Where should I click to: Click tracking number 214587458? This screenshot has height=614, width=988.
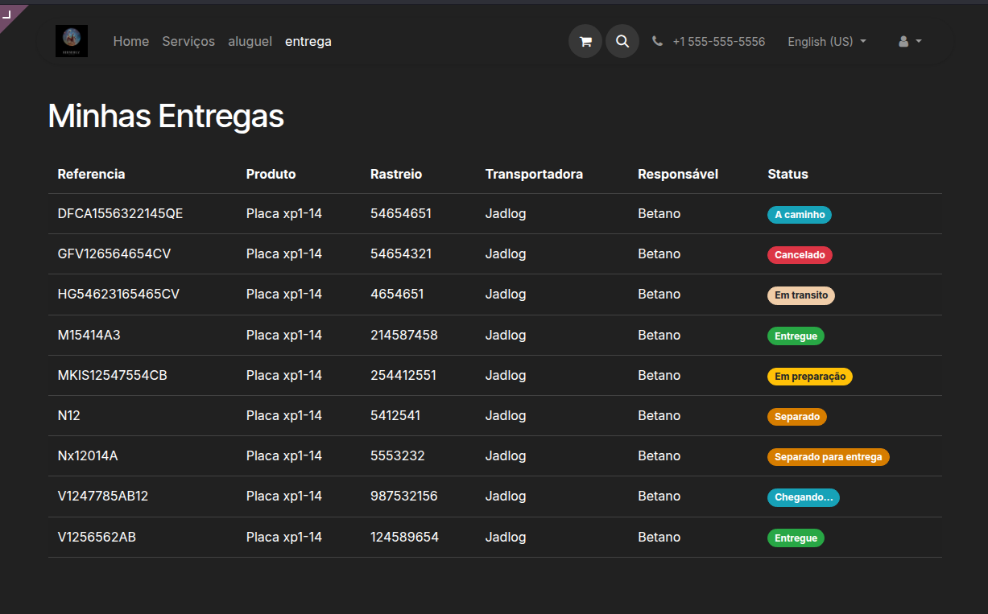pyautogui.click(x=403, y=335)
